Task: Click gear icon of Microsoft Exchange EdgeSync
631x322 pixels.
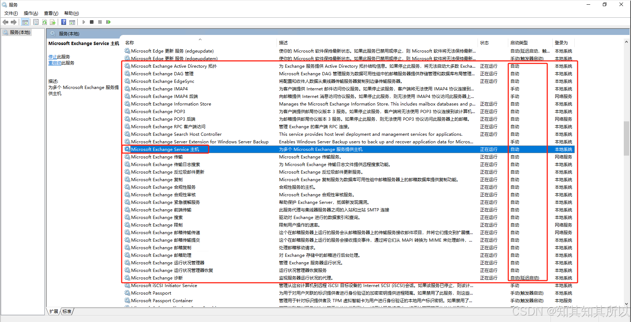Action: coord(127,81)
